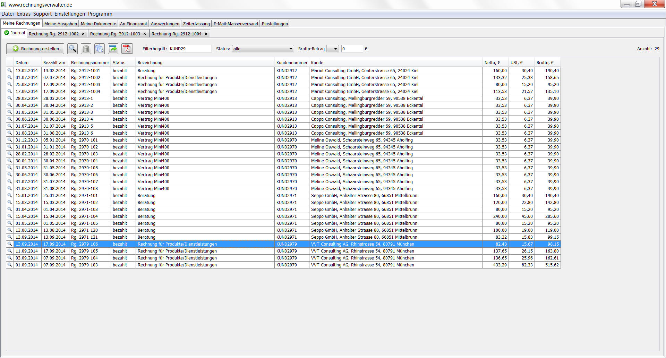Open details magnifier for Rg. 2912-1001 row
Viewport: 666px width, 358px height.
coord(10,70)
